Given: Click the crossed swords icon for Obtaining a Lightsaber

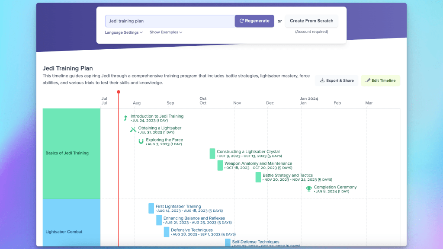Looking at the screenshot, I should [x=133, y=130].
